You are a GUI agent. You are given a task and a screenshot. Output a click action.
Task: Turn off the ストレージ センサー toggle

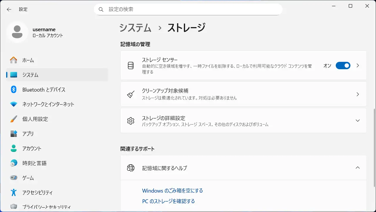[x=343, y=65]
